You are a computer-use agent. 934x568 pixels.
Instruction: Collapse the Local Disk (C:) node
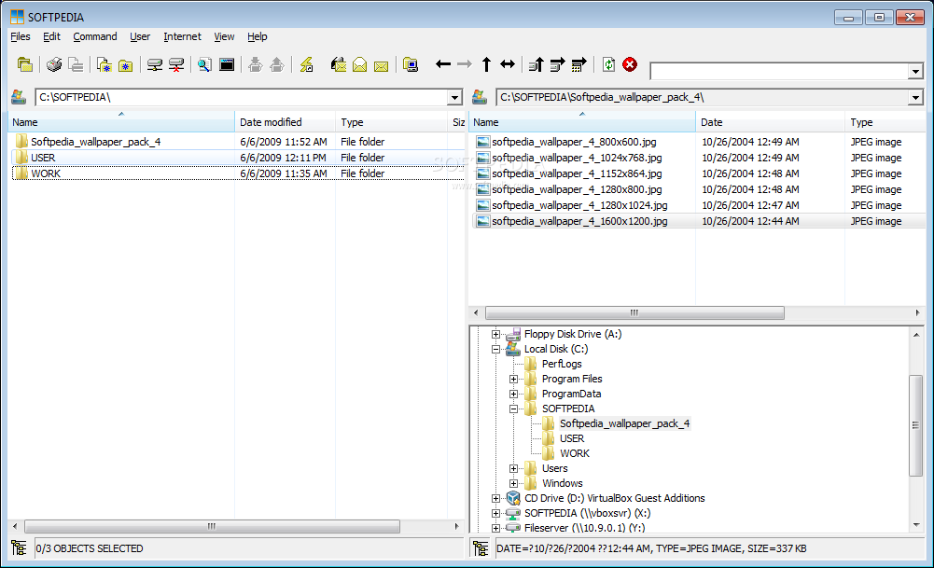495,350
